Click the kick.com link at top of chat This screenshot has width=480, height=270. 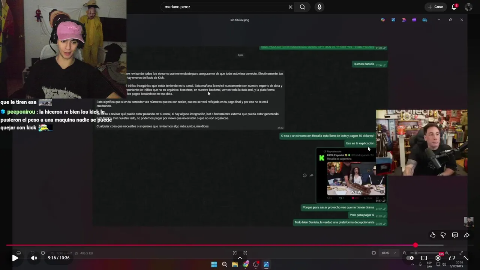(x=317, y=47)
